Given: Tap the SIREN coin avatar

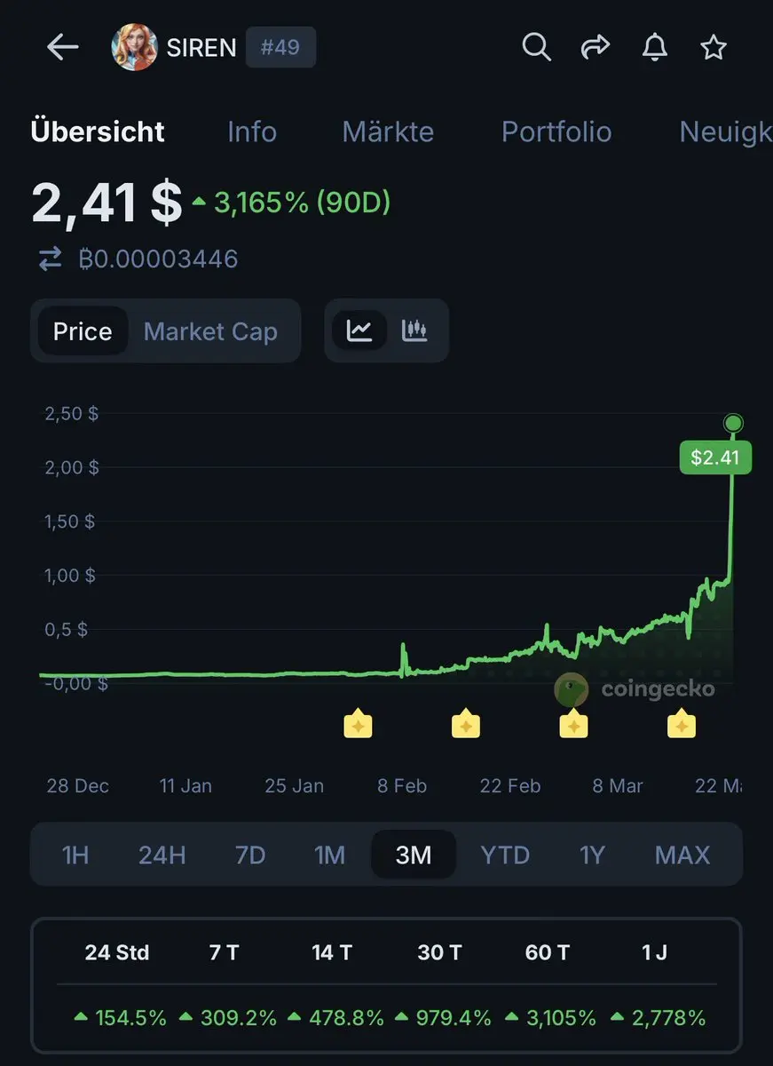Looking at the screenshot, I should click(134, 47).
